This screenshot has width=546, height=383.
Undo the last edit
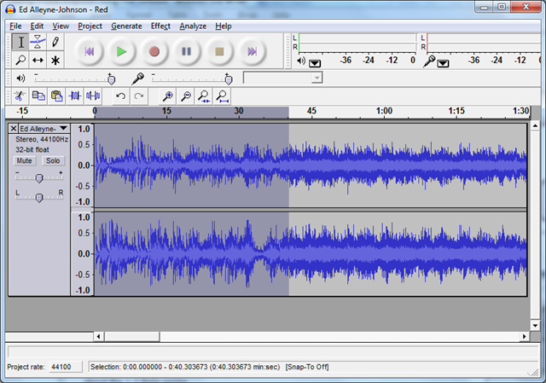pos(120,96)
